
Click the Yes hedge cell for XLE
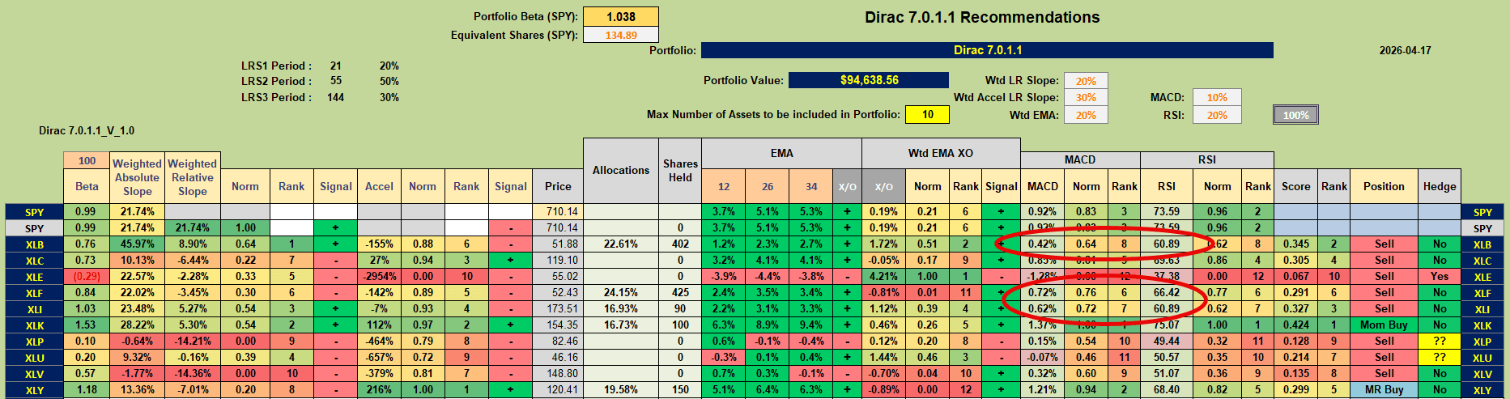pos(1440,276)
